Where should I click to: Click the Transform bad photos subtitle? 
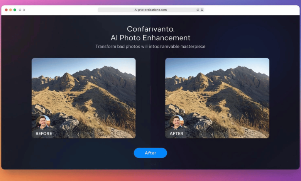pyautogui.click(x=150, y=46)
